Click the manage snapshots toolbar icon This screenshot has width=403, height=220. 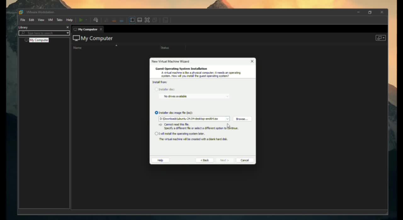pos(122,20)
